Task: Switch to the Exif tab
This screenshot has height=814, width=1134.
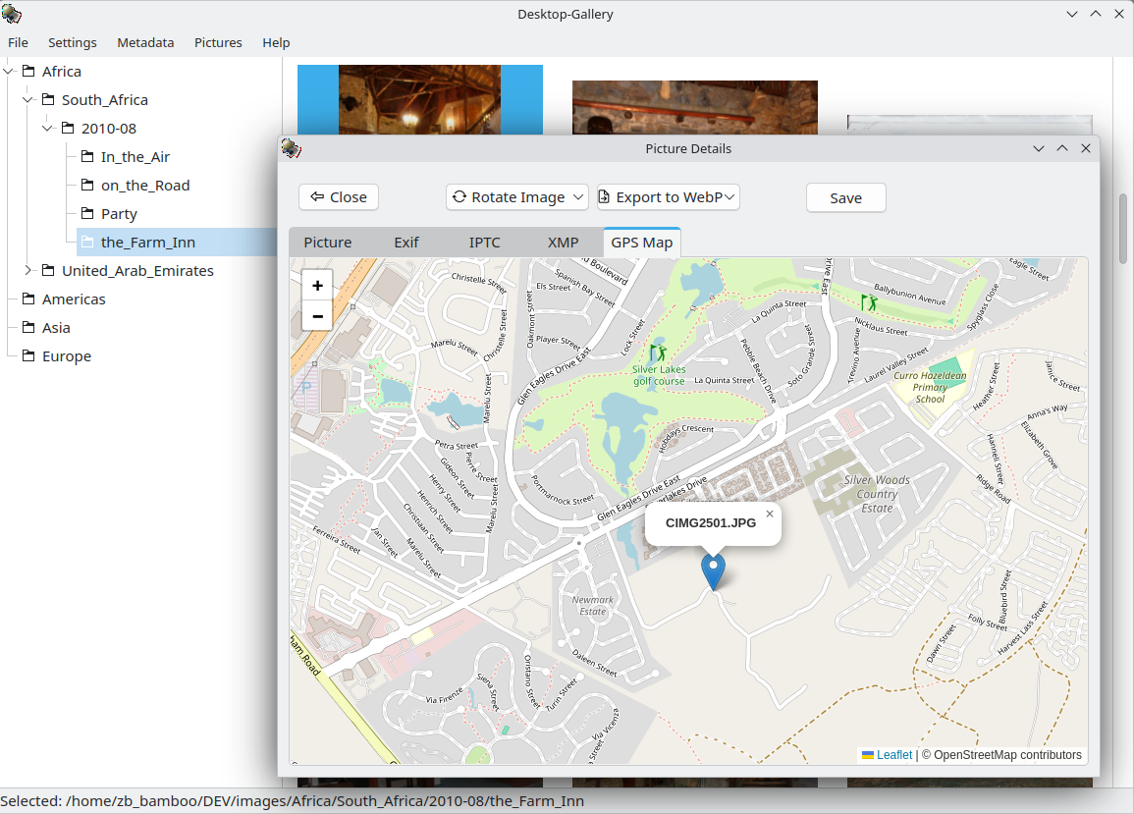Action: [405, 242]
